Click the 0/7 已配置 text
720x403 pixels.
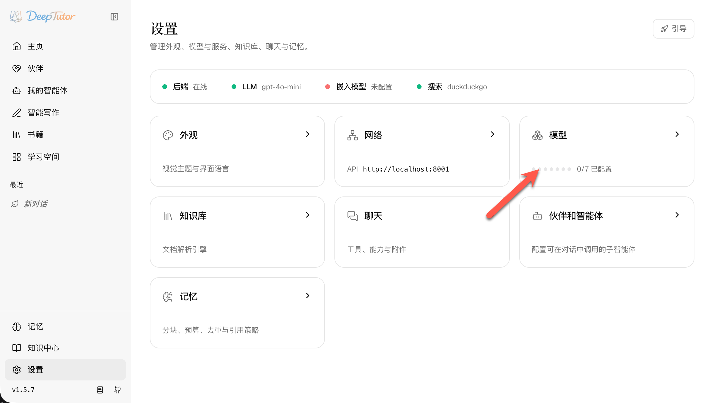point(594,169)
